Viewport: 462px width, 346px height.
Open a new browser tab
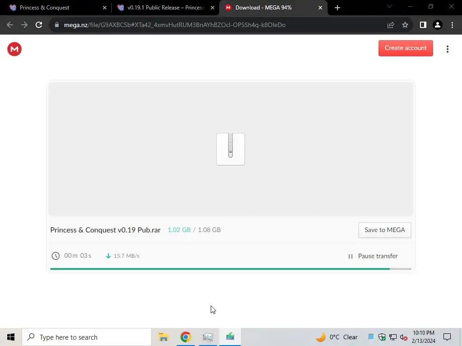(x=337, y=8)
